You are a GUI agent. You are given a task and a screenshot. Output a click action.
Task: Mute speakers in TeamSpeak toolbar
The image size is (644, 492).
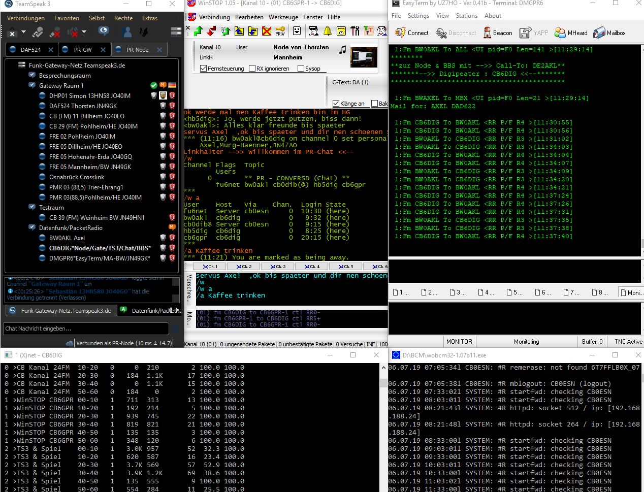coord(73,32)
